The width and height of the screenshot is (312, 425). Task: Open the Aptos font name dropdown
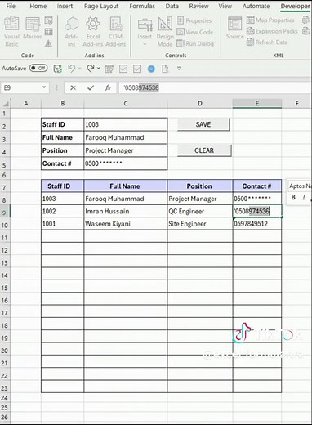pyautogui.click(x=301, y=186)
